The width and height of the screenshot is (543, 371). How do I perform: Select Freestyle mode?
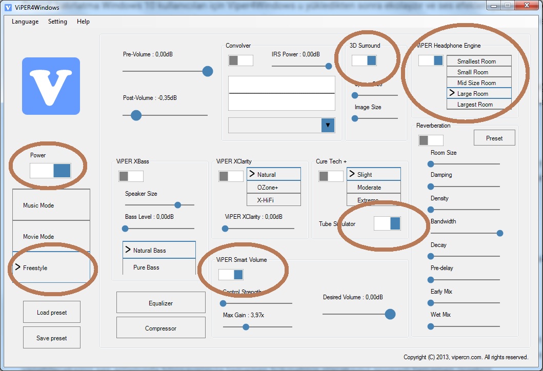pos(51,267)
